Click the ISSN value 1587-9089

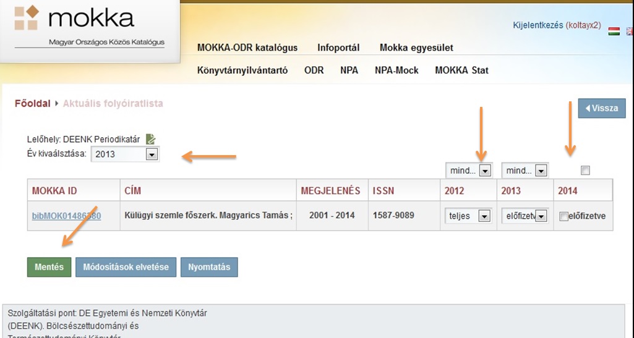click(393, 216)
